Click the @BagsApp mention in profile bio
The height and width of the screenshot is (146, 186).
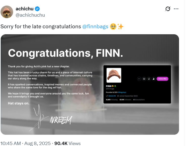pyautogui.click(x=122, y=92)
